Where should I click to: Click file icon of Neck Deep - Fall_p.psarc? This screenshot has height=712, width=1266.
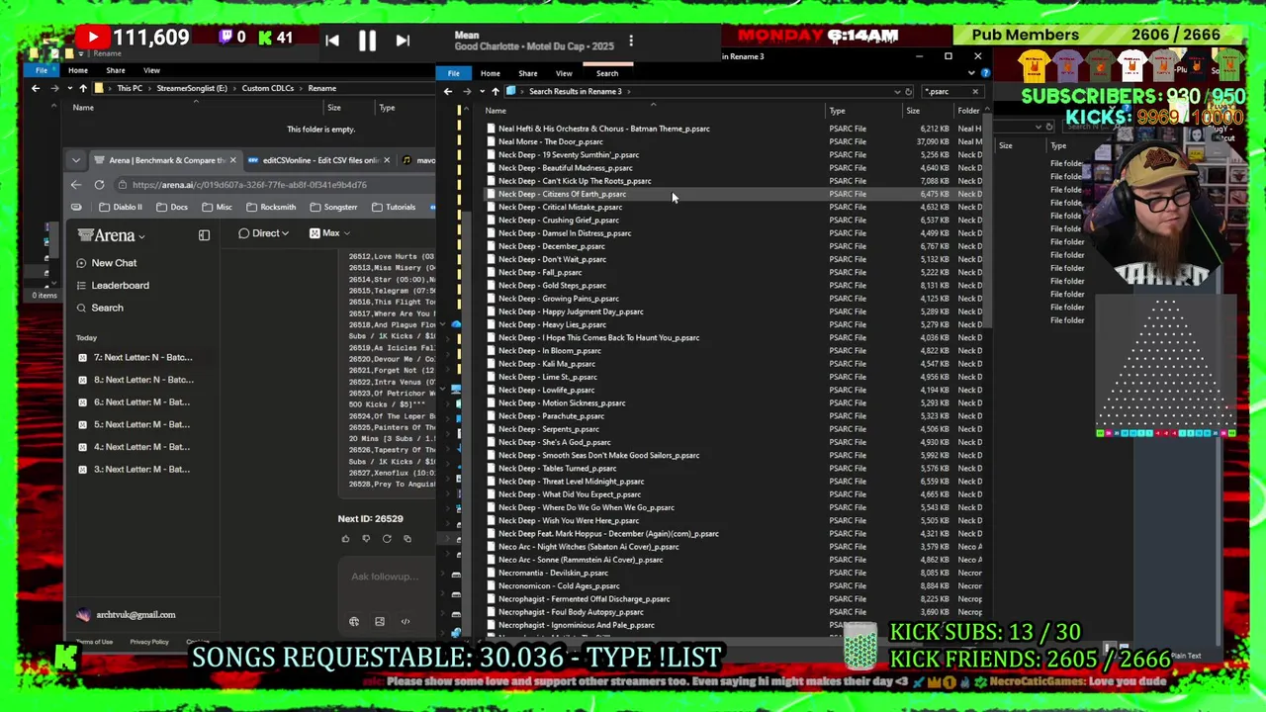tap(491, 272)
